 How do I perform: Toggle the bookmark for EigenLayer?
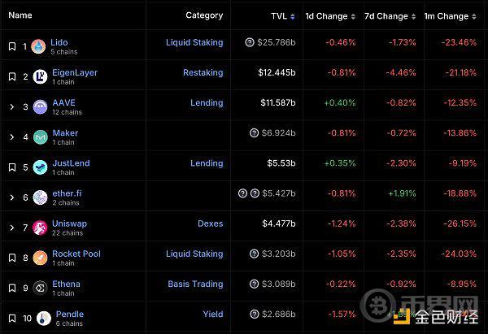click(x=11, y=76)
